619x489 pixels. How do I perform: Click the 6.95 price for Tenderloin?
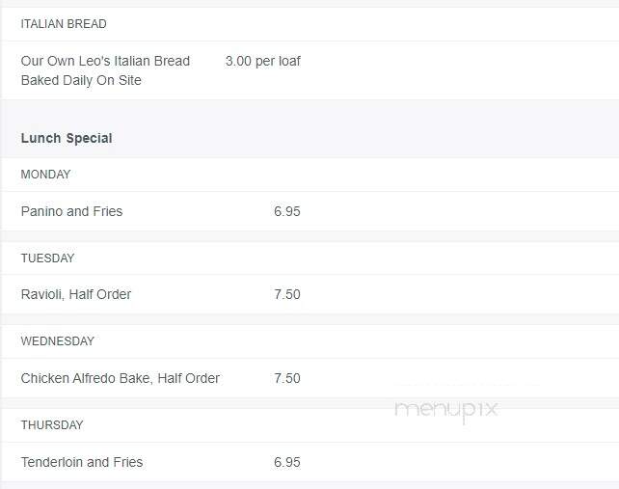click(287, 462)
